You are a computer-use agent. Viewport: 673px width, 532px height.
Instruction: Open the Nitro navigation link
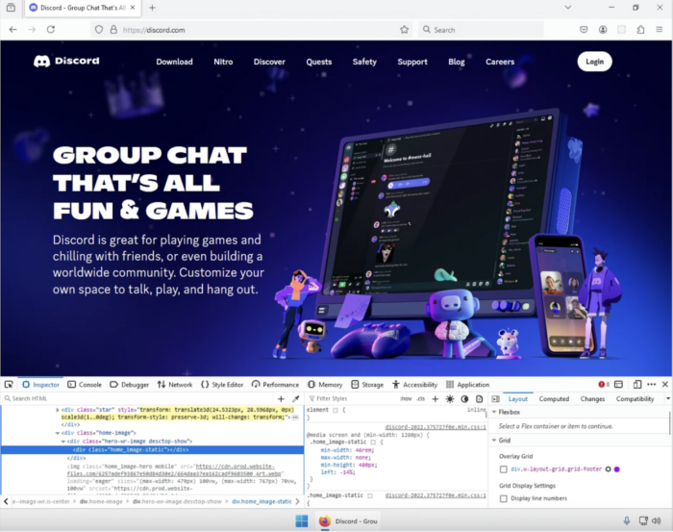(x=223, y=62)
